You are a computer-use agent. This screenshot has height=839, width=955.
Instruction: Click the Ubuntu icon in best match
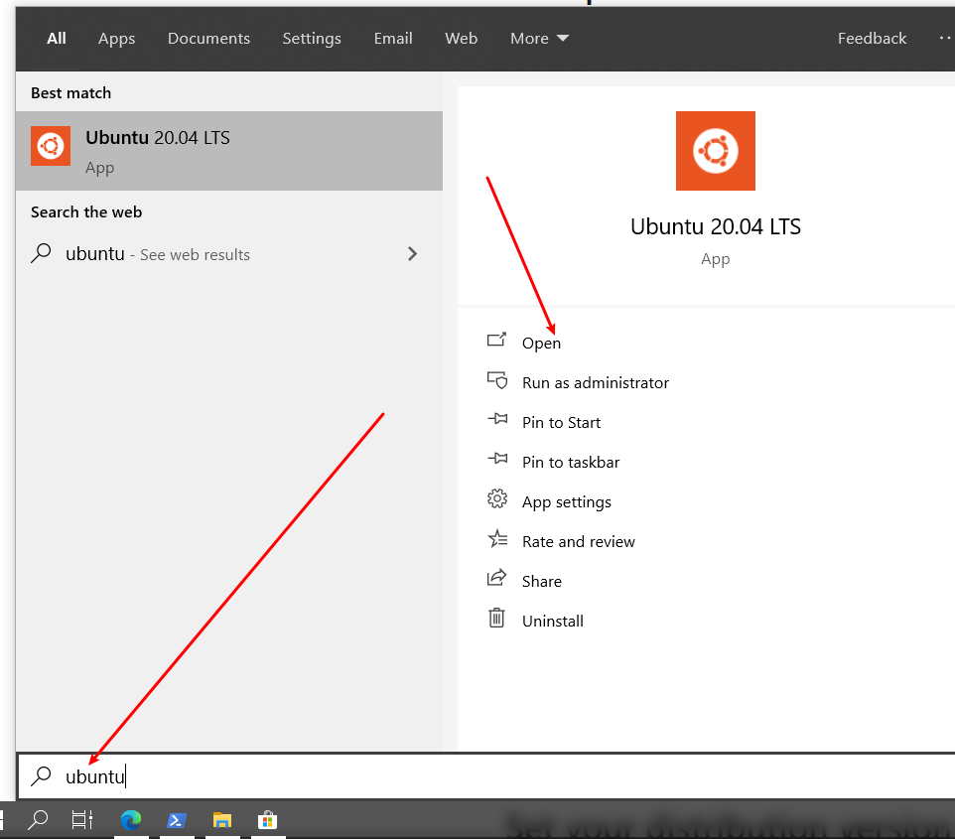(x=51, y=146)
